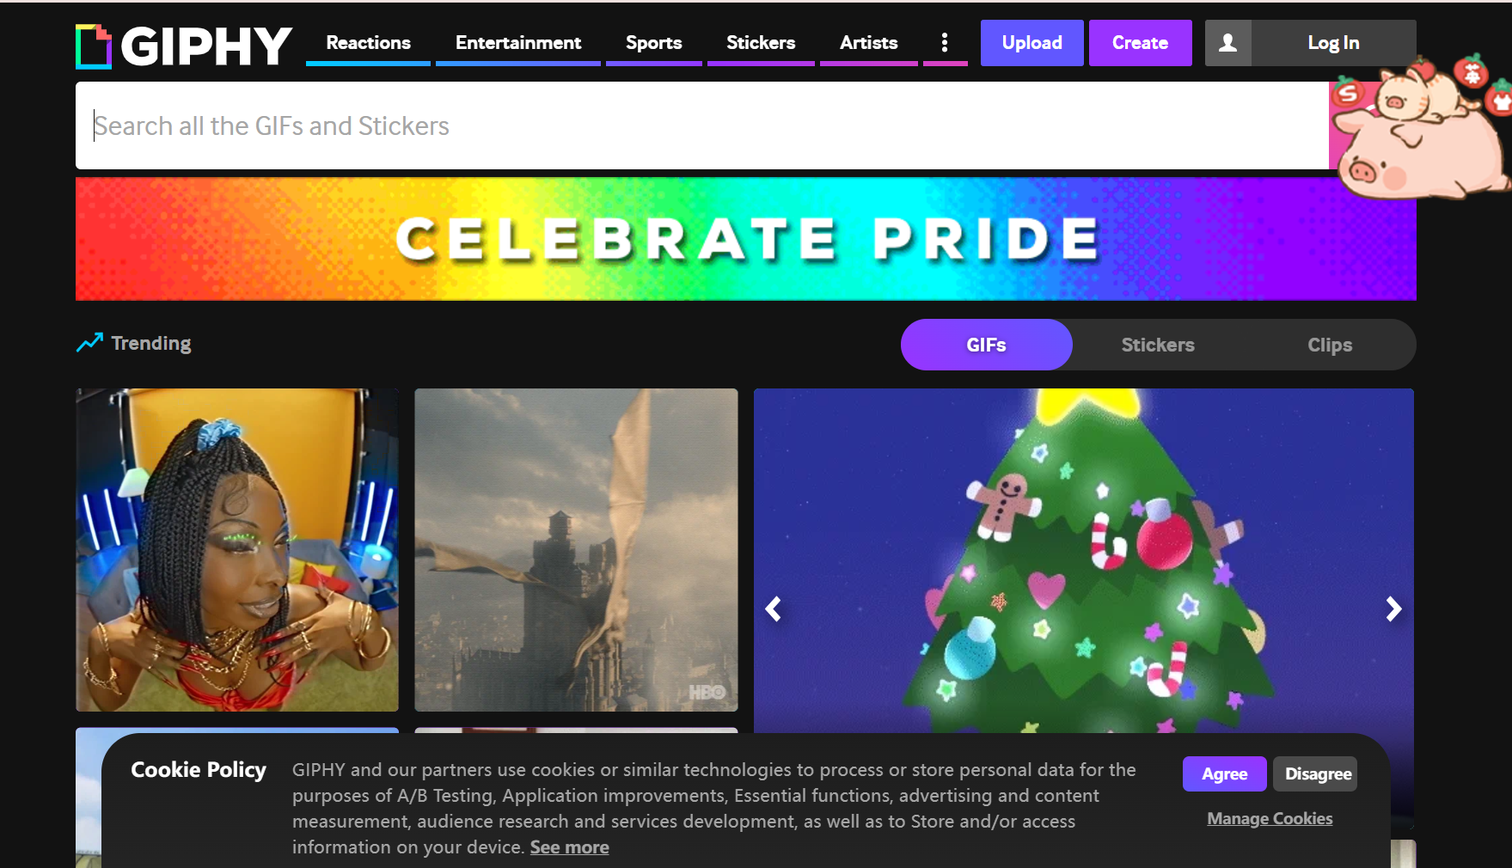Open the Manage Cookies link
This screenshot has height=868, width=1512.
pos(1270,818)
